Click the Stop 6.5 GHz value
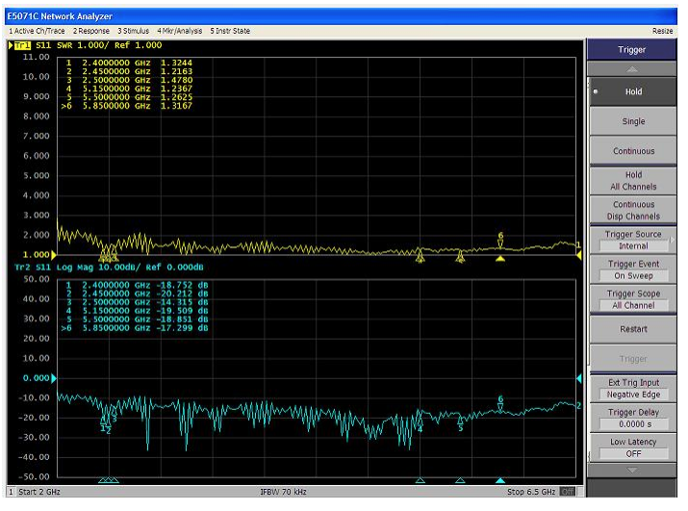Viewport: 688px width, 511px height. click(531, 492)
